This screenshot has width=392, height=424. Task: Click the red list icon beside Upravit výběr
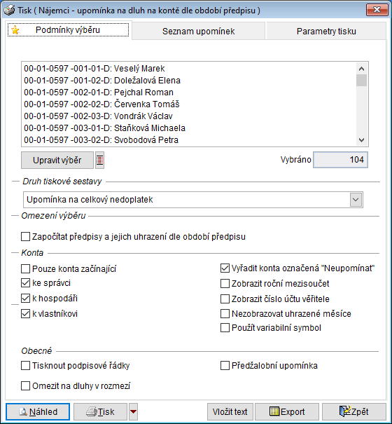tap(99, 160)
